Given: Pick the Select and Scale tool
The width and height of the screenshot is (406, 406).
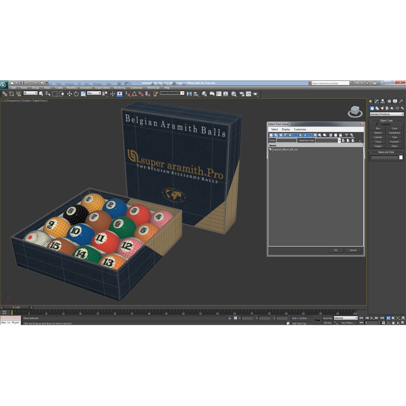Looking at the screenshot, I should tap(83, 94).
